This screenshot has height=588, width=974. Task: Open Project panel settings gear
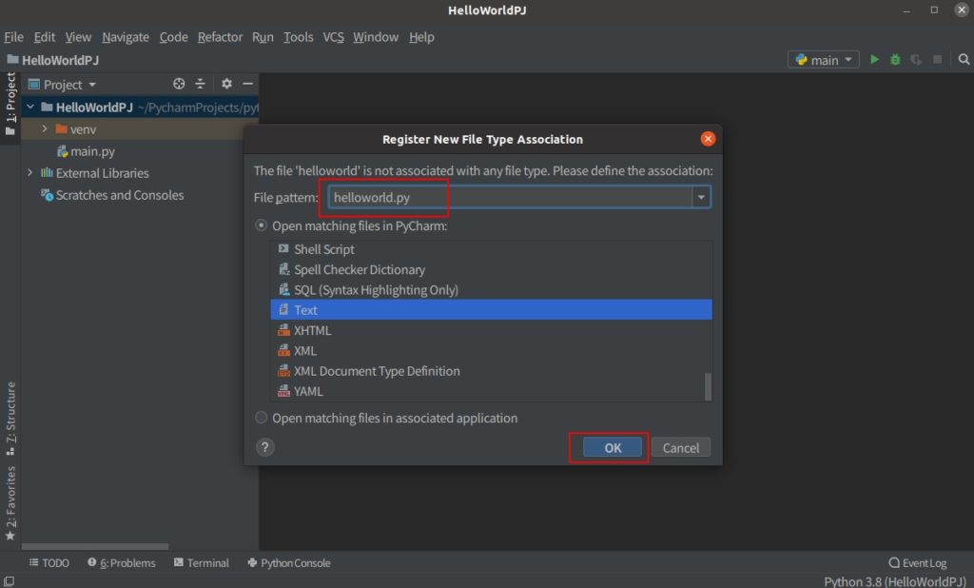[226, 85]
